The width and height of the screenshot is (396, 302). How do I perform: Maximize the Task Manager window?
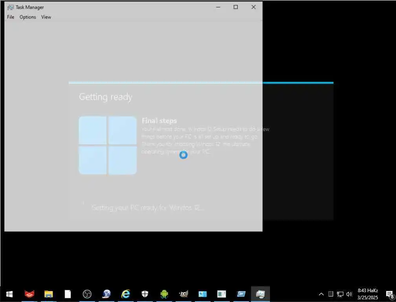236,7
